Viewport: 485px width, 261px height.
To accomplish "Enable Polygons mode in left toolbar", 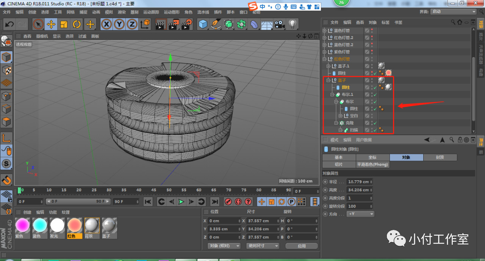I will tap(6, 122).
